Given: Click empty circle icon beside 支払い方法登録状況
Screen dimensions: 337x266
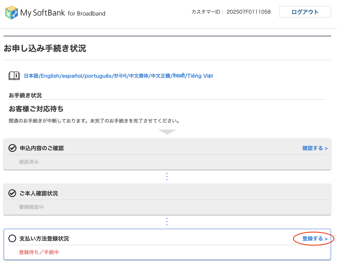Looking at the screenshot, I should click(x=12, y=238).
